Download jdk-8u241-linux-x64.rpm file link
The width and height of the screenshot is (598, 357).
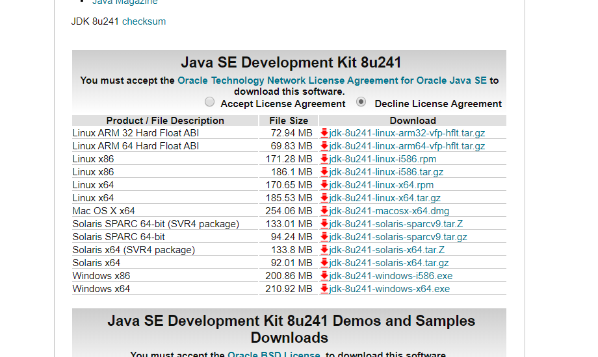382,185
